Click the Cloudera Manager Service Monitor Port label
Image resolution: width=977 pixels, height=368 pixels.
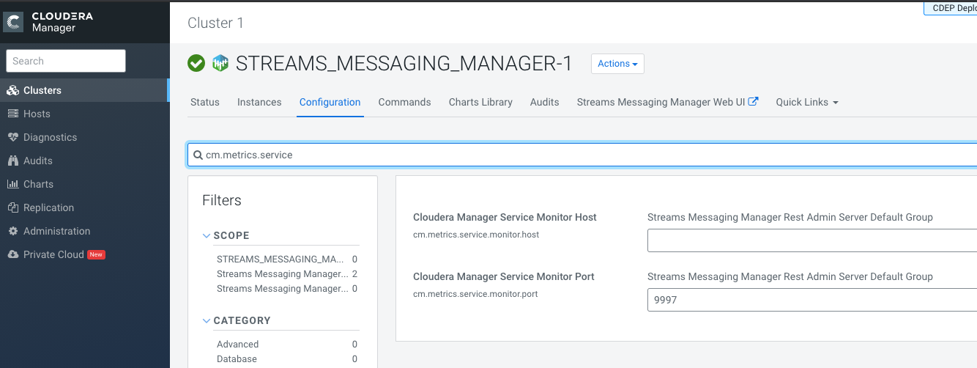coord(504,277)
